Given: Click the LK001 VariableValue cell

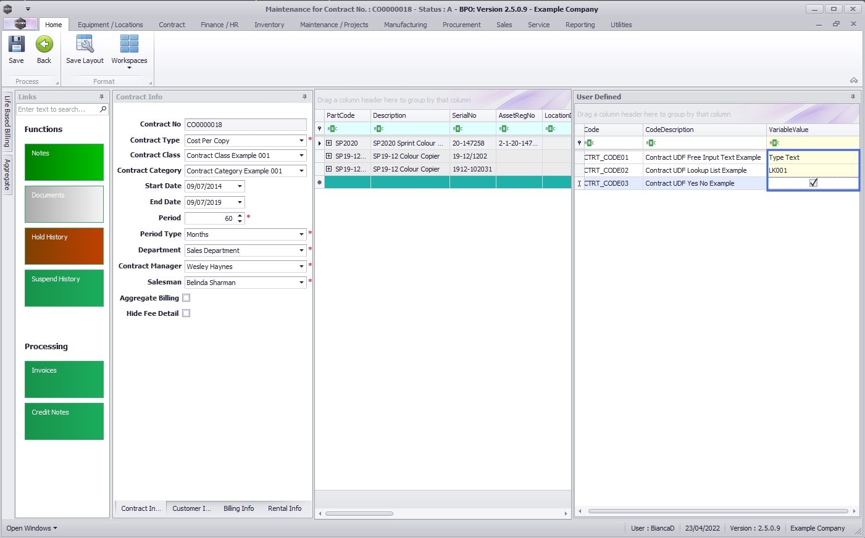Looking at the screenshot, I should point(813,170).
